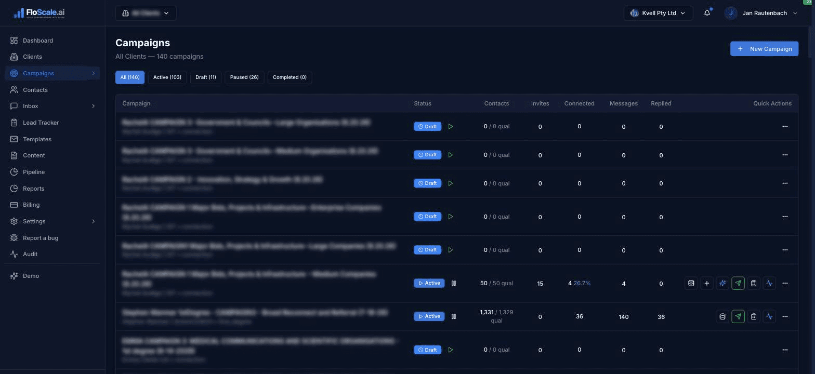
Task: Click the green send icon in the 50-contact row
Action: tap(738, 283)
